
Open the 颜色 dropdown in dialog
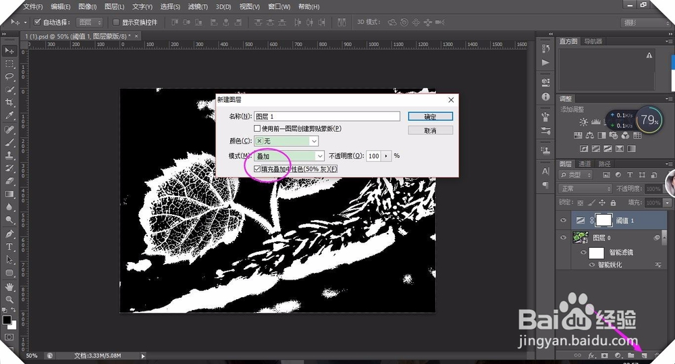click(286, 141)
